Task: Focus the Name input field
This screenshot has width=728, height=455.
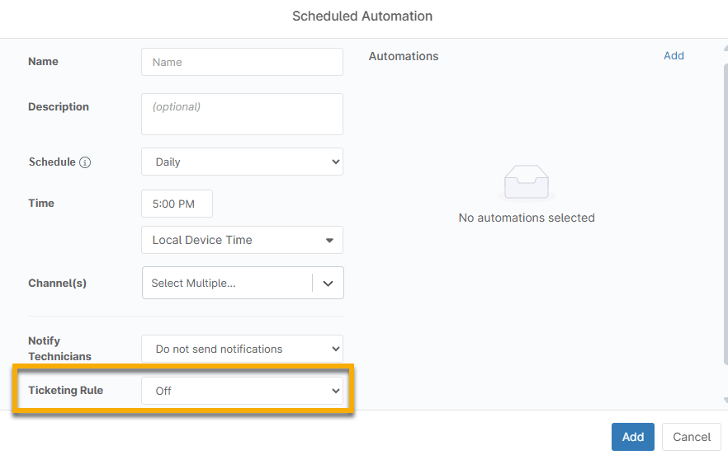Action: click(x=242, y=62)
